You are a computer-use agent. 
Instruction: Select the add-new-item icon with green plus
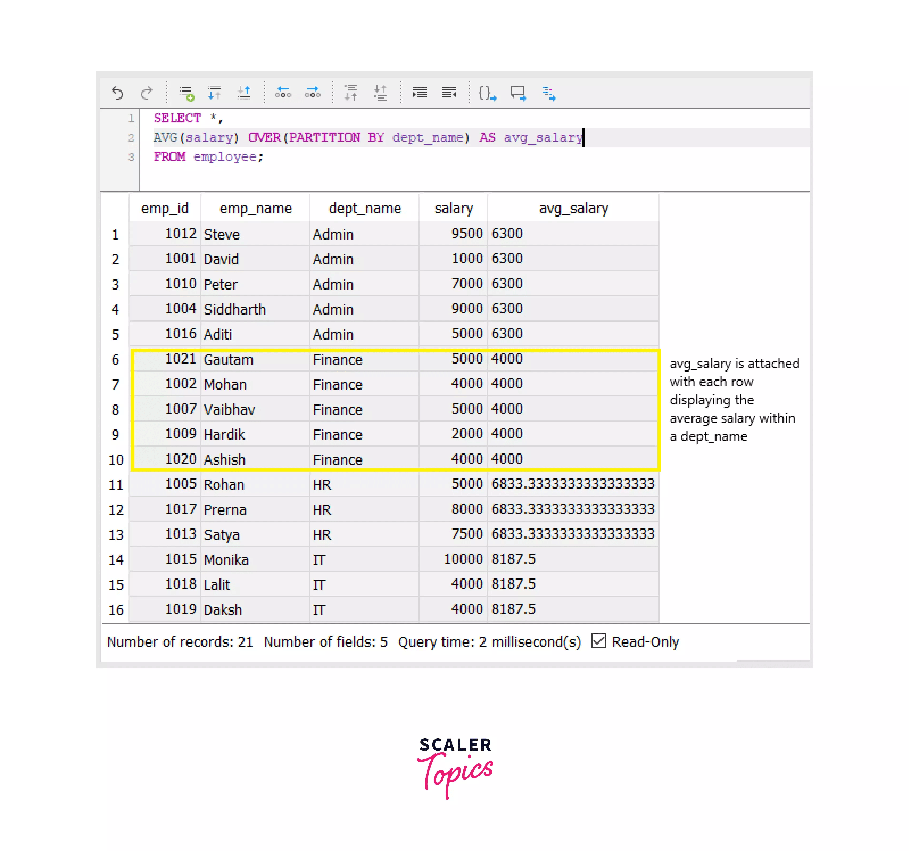click(x=186, y=93)
